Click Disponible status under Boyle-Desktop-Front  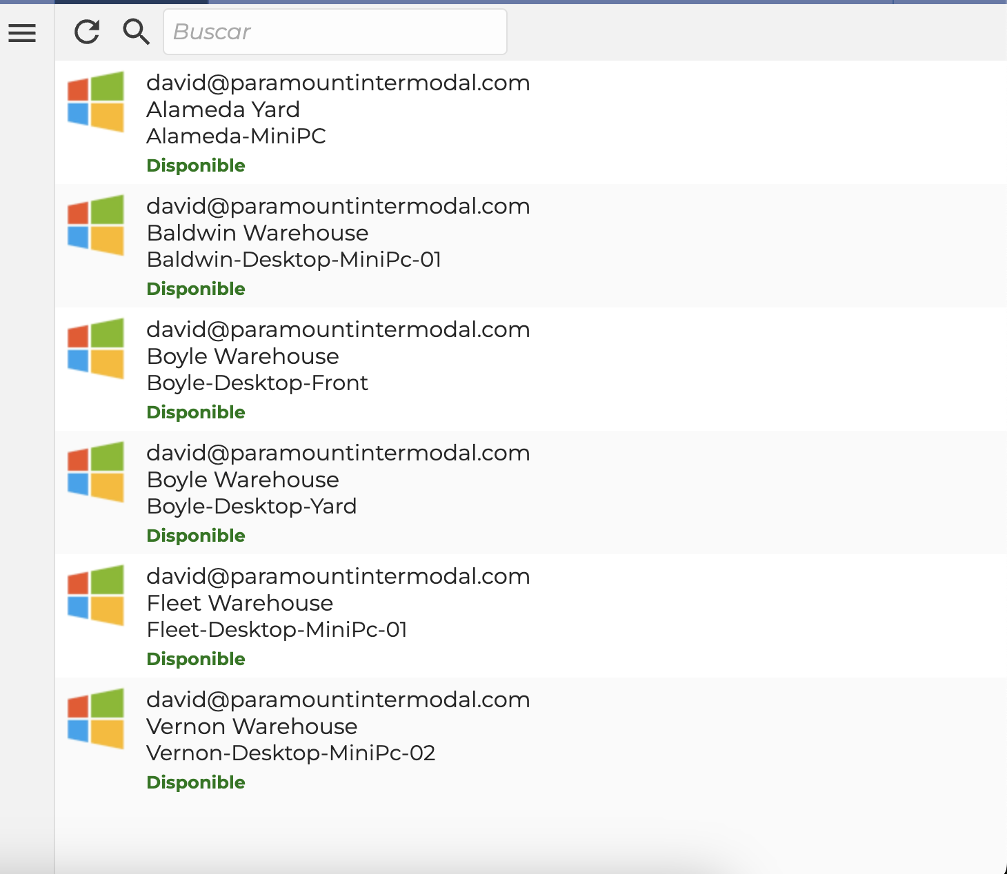pos(196,412)
